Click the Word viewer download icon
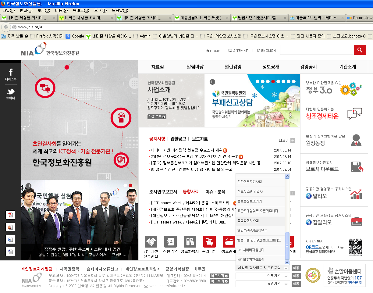 [x=10, y=239]
